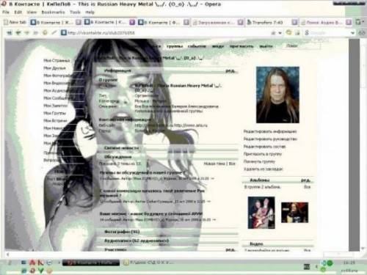Image resolution: width=367 pixels, height=275 pixels.
Task: Switch to the Transfers 7:40 tab
Action: pyautogui.click(x=267, y=23)
